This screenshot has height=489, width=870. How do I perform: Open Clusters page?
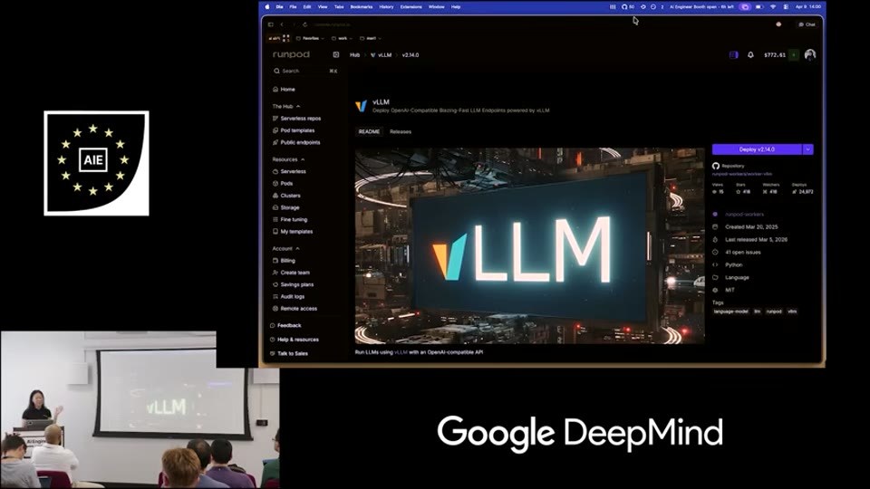tap(286, 196)
